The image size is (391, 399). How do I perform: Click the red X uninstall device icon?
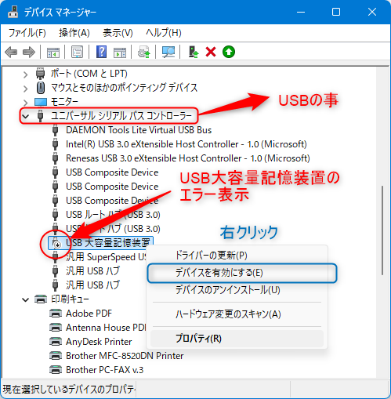click(x=211, y=52)
